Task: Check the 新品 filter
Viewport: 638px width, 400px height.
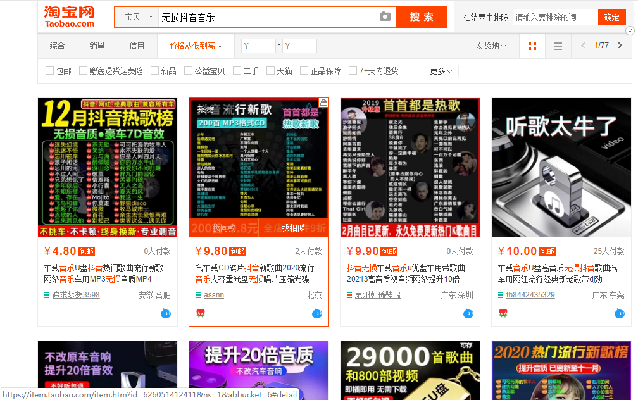Action: click(154, 71)
